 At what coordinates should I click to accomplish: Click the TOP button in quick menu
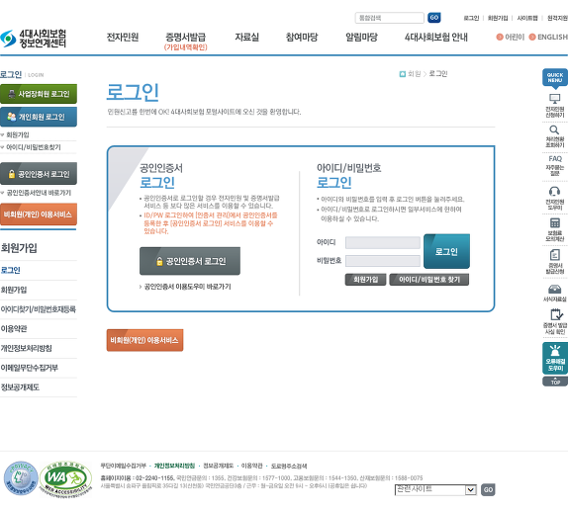(x=554, y=382)
